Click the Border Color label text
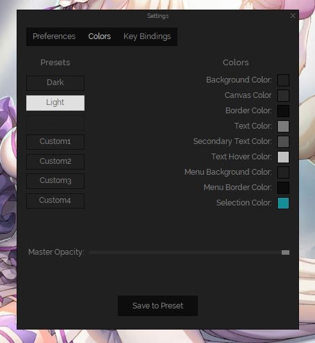This screenshot has width=315, height=343. tap(248, 111)
